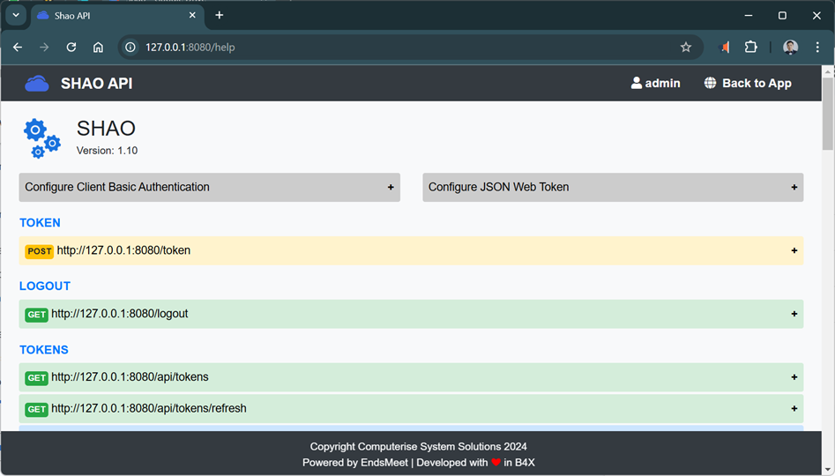Open the orange extension icon in toolbar
The height and width of the screenshot is (476, 835).
(725, 48)
